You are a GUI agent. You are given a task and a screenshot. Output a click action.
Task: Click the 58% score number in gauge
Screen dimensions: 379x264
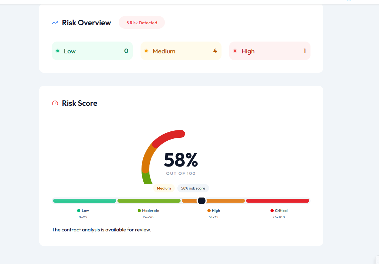tap(181, 160)
